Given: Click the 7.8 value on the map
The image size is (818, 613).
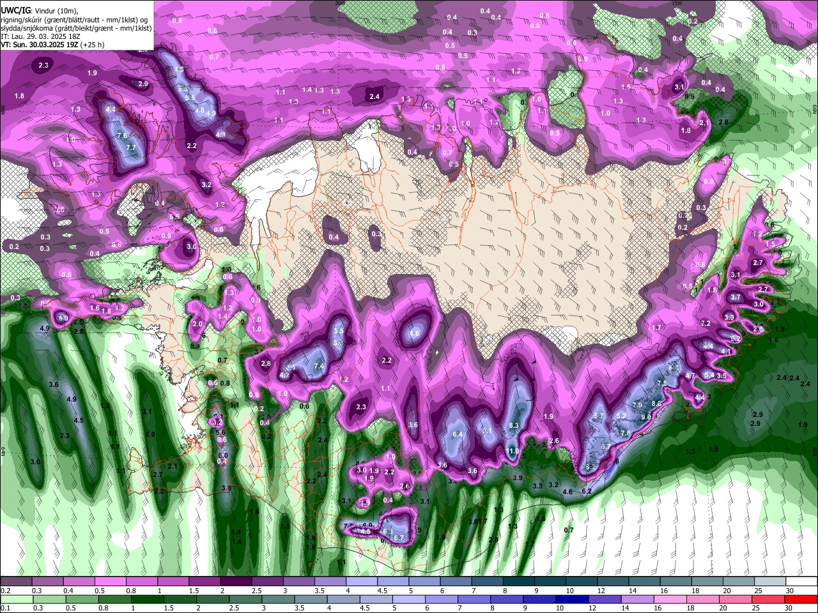Looking at the screenshot, I should coord(626,433).
